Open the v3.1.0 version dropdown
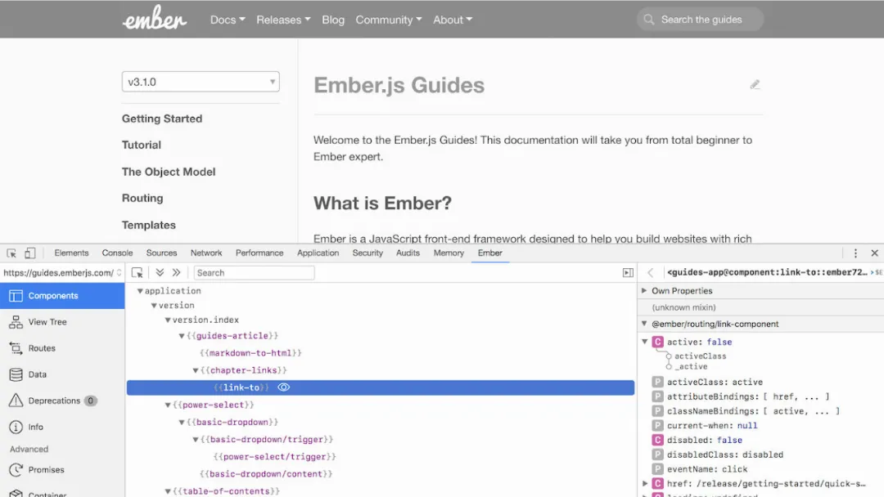The image size is (884, 497). coord(201,82)
